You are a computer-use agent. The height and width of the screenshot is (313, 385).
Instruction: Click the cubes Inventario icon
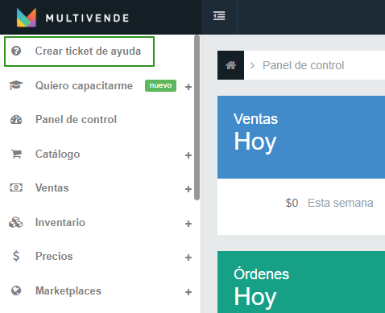pyautogui.click(x=16, y=222)
